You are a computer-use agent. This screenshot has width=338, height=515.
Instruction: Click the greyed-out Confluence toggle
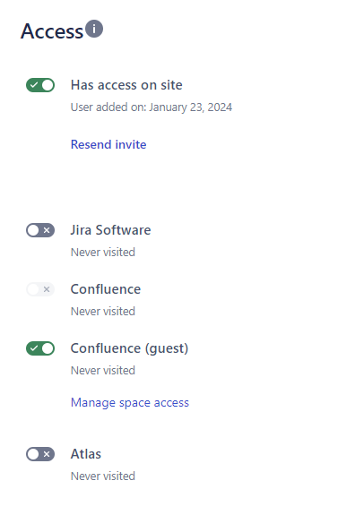(40, 289)
